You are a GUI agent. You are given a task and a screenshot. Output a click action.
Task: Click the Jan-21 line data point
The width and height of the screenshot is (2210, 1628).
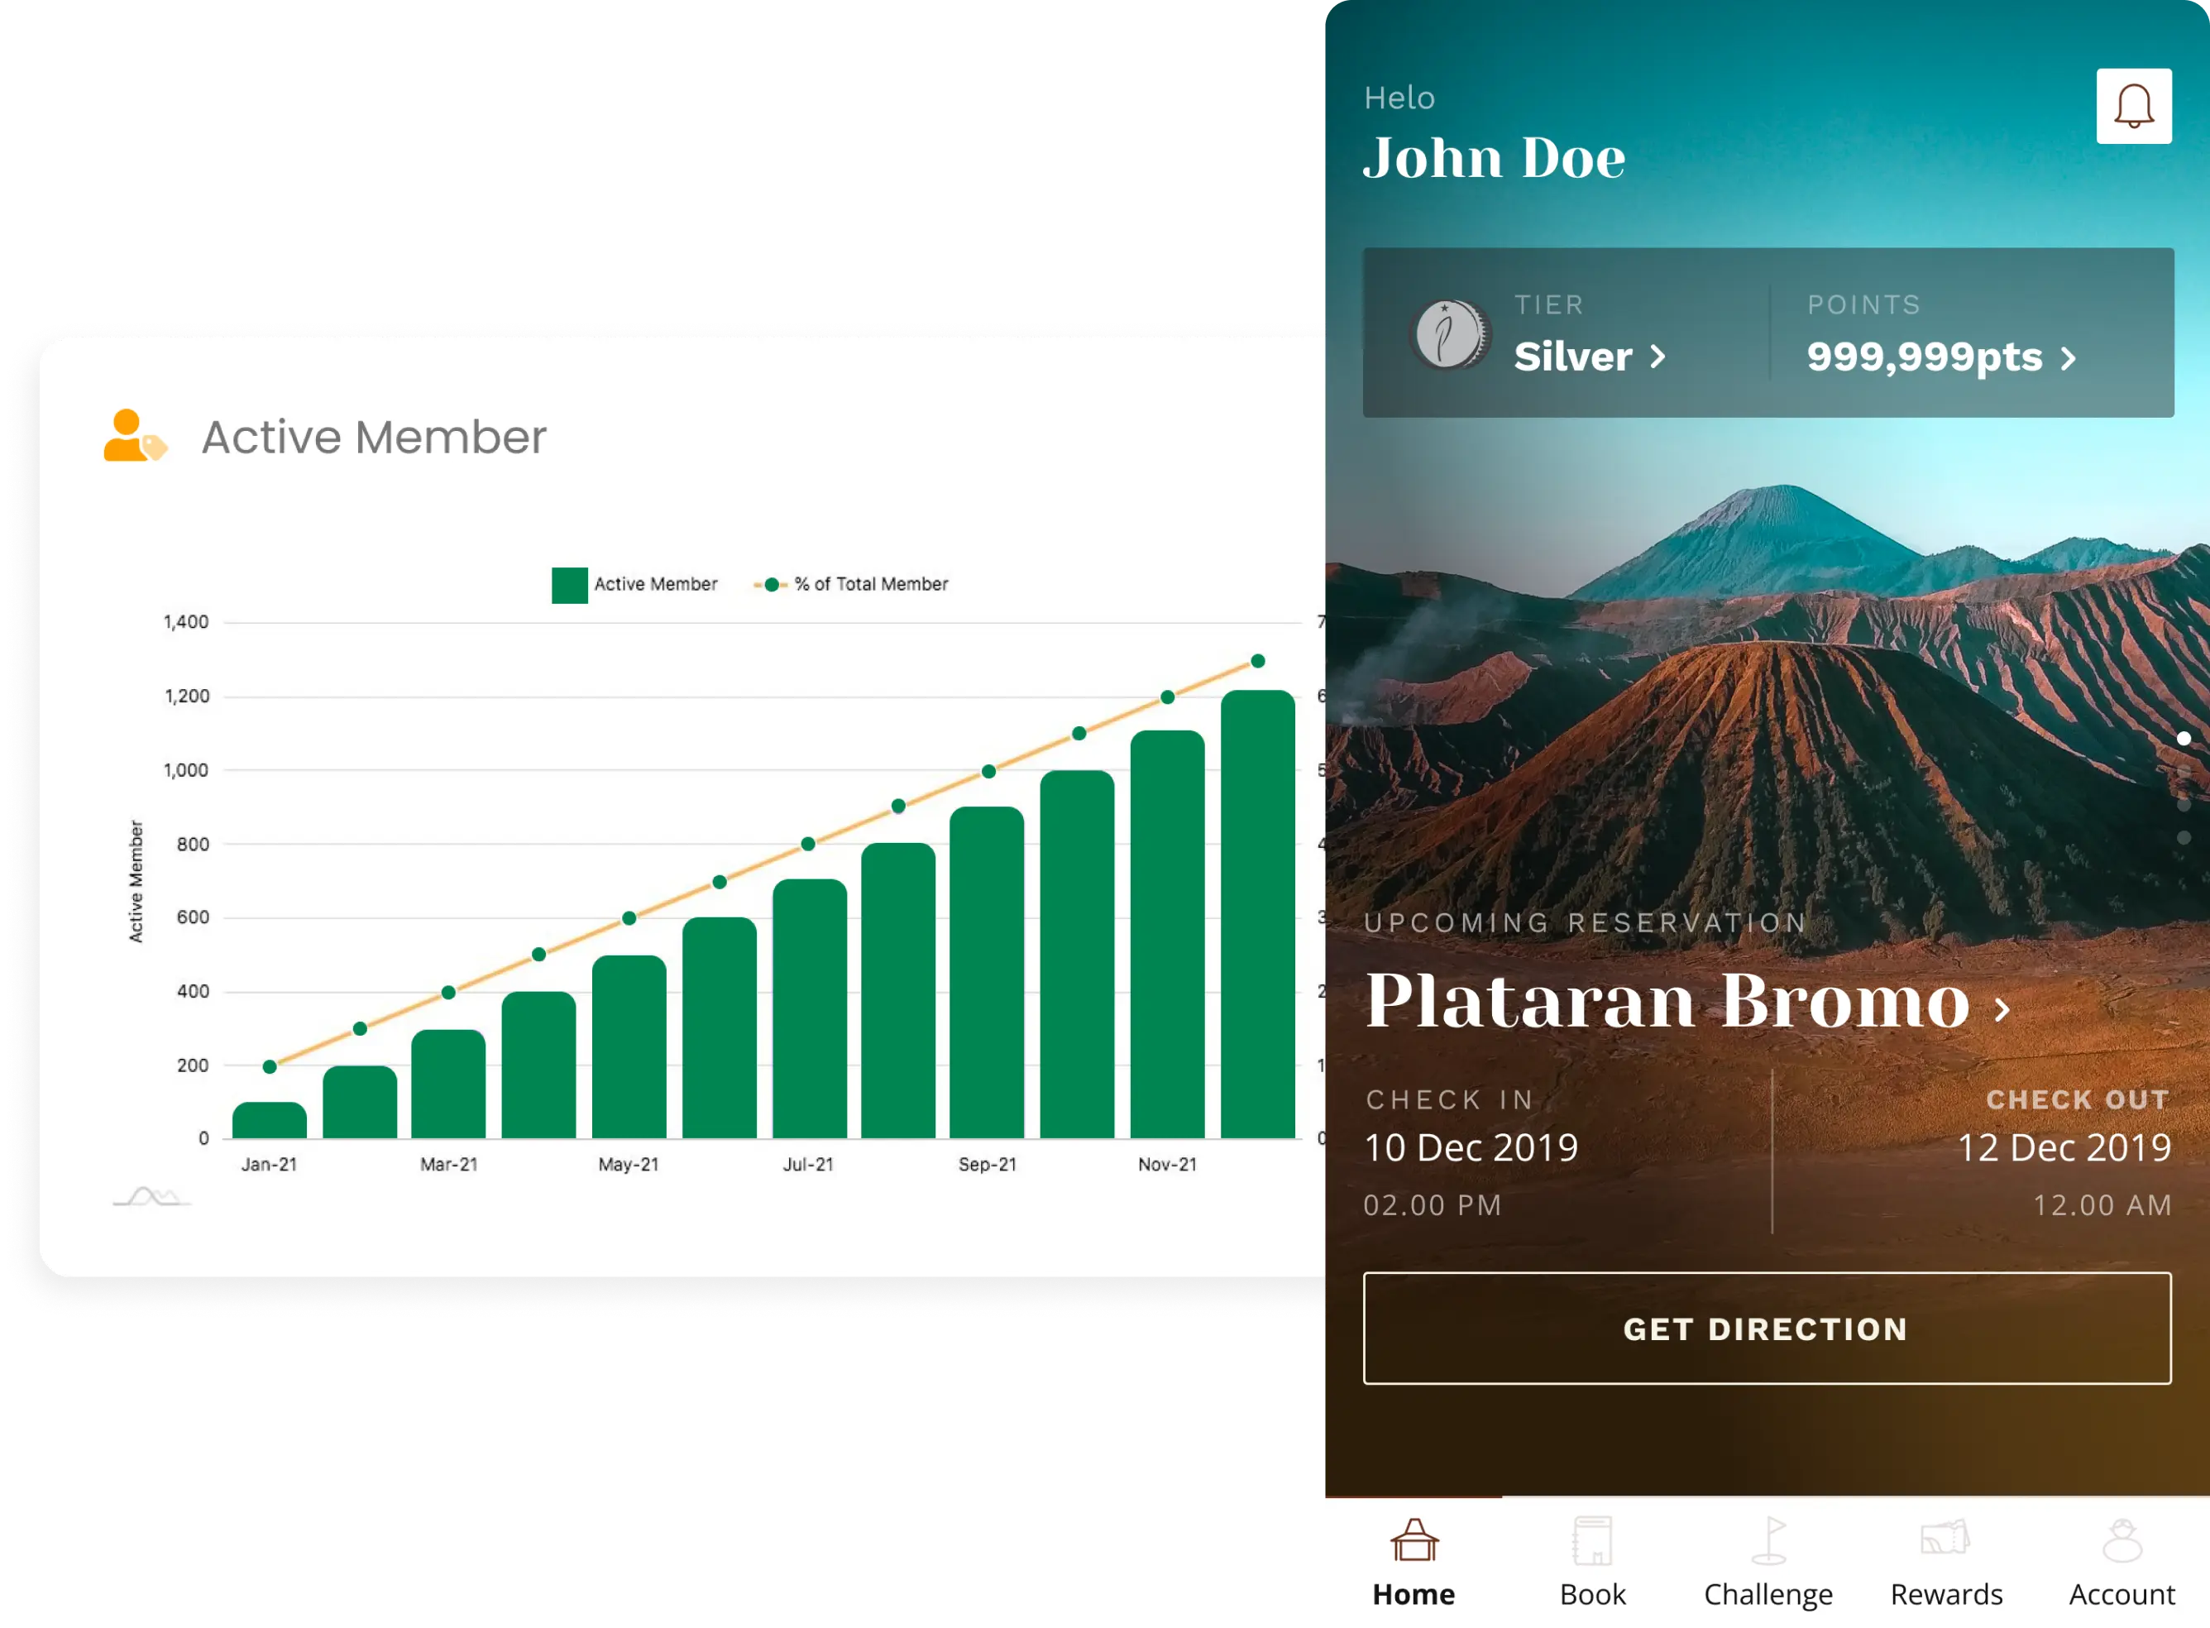pyautogui.click(x=269, y=1066)
